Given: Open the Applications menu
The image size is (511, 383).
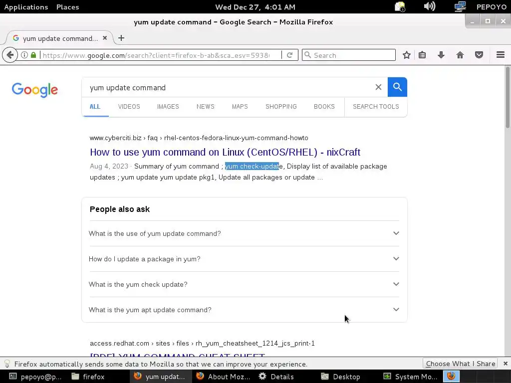Looking at the screenshot, I should 26,7.
